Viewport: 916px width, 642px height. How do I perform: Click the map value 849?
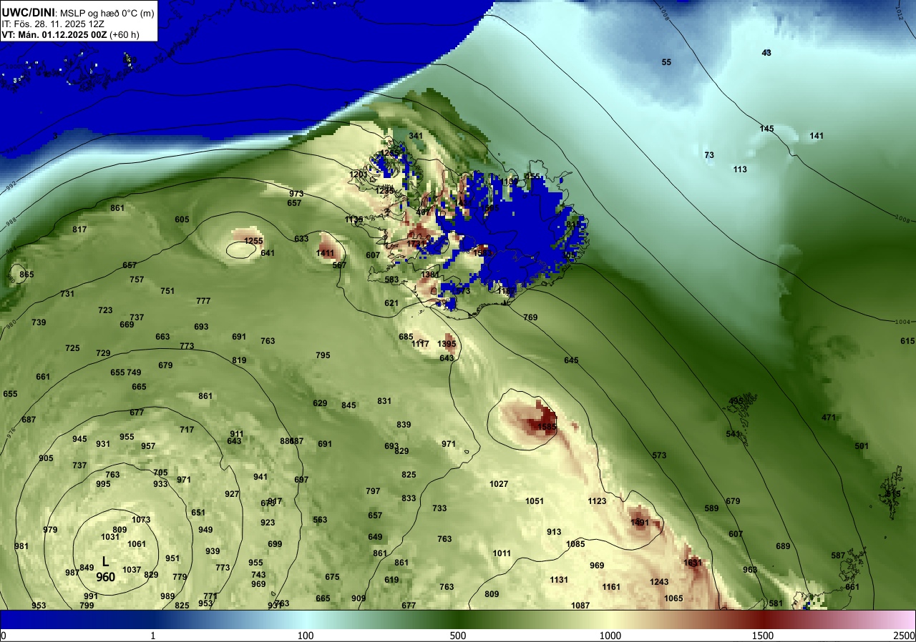[x=87, y=568]
